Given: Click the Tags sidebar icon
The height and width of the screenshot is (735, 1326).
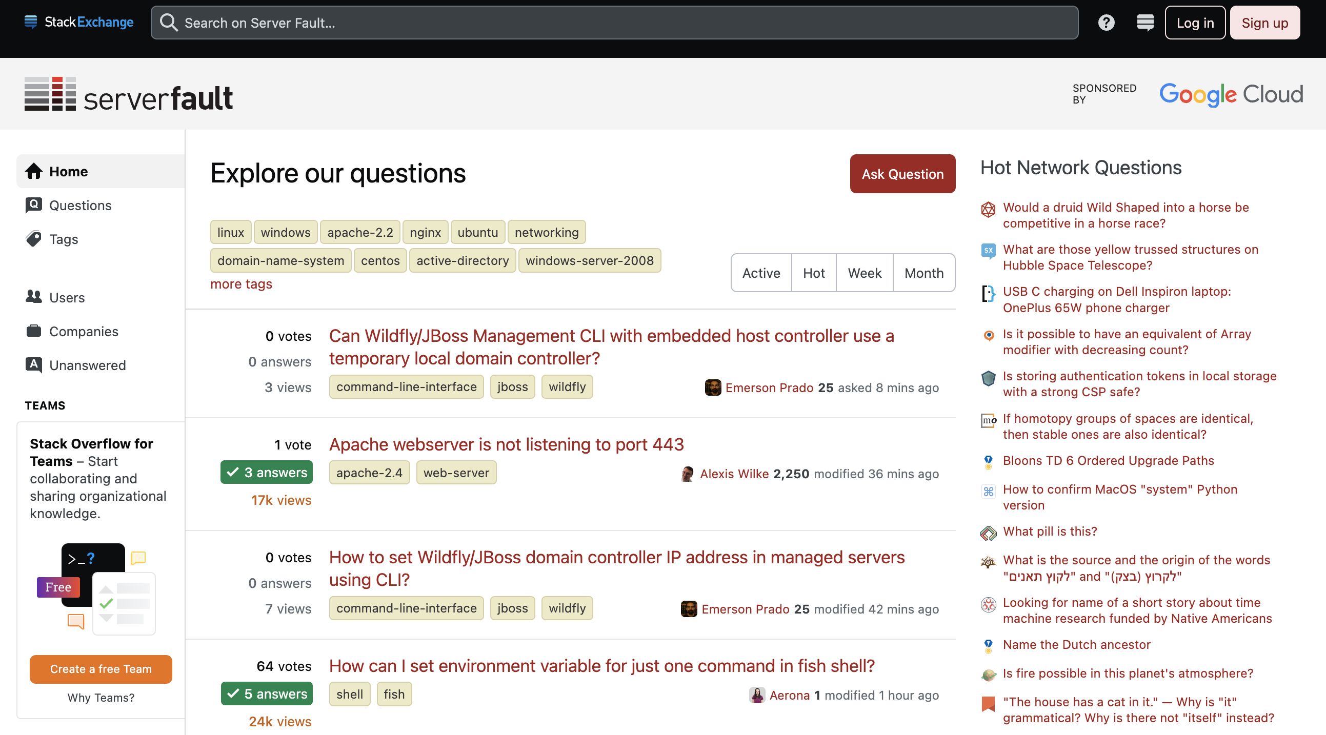Looking at the screenshot, I should 33,239.
